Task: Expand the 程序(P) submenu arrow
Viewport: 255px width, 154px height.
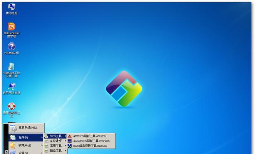Action: [42, 137]
